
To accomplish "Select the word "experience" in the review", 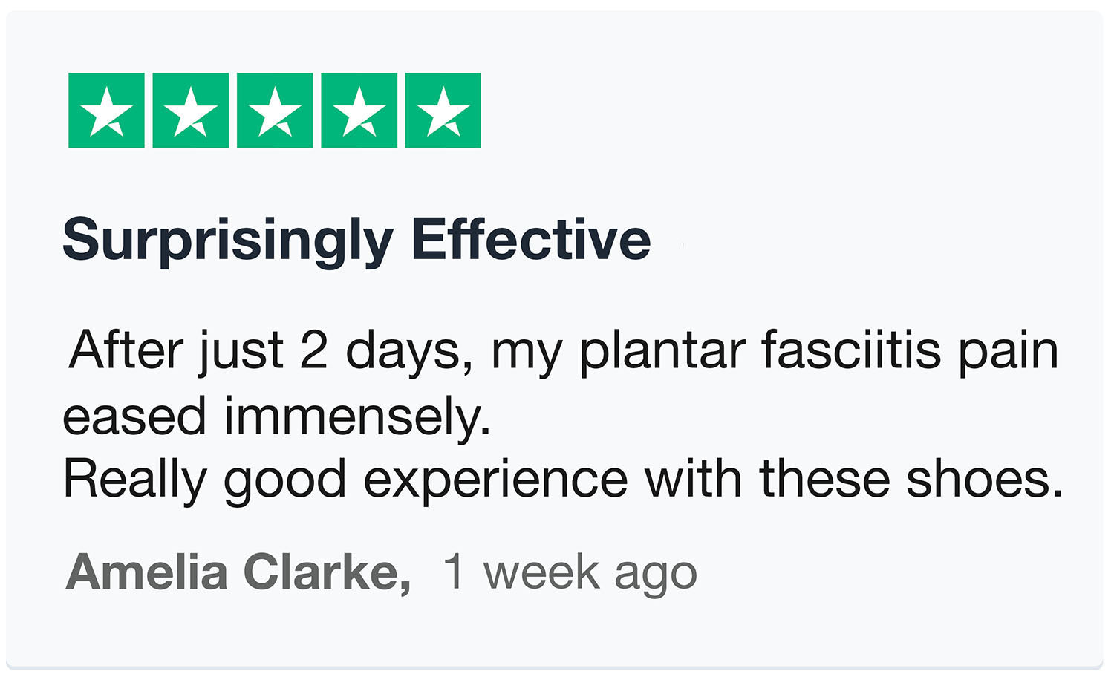I will 495,480.
